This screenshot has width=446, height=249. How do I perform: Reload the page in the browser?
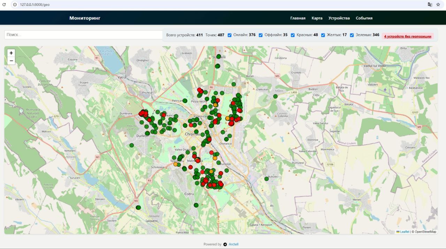(4, 5)
